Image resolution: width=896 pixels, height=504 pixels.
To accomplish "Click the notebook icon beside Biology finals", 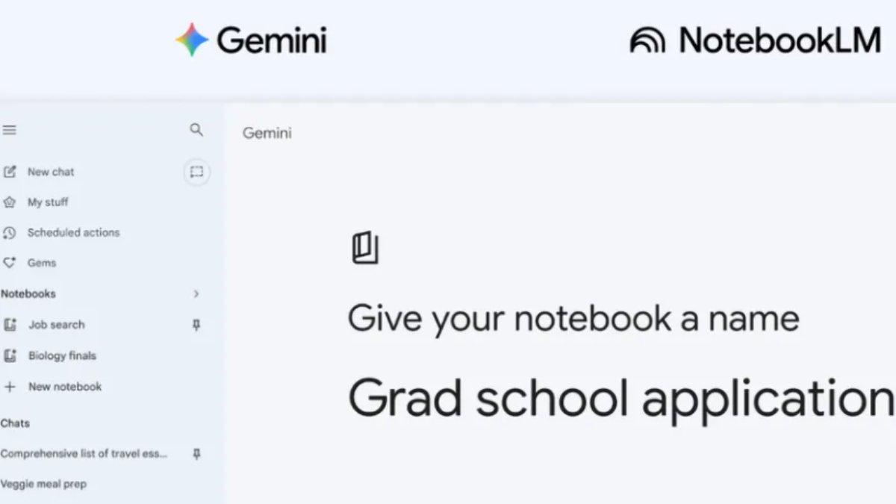I will pyautogui.click(x=10, y=355).
